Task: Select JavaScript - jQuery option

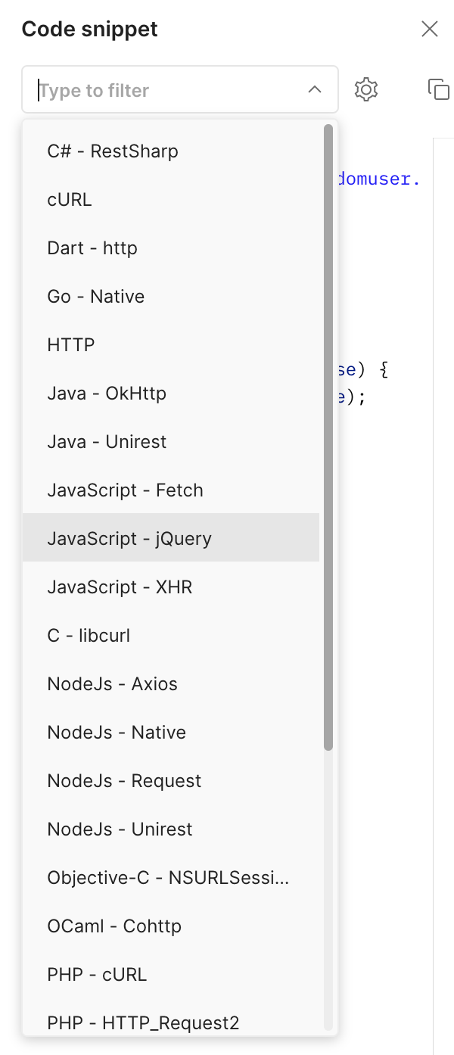Action: [x=129, y=539]
